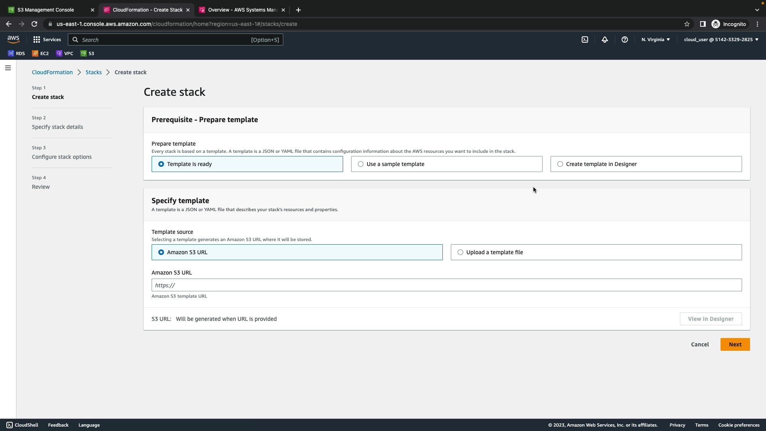Screen dimensions: 766x431
Task: Click the help question mark icon
Action: click(x=624, y=40)
